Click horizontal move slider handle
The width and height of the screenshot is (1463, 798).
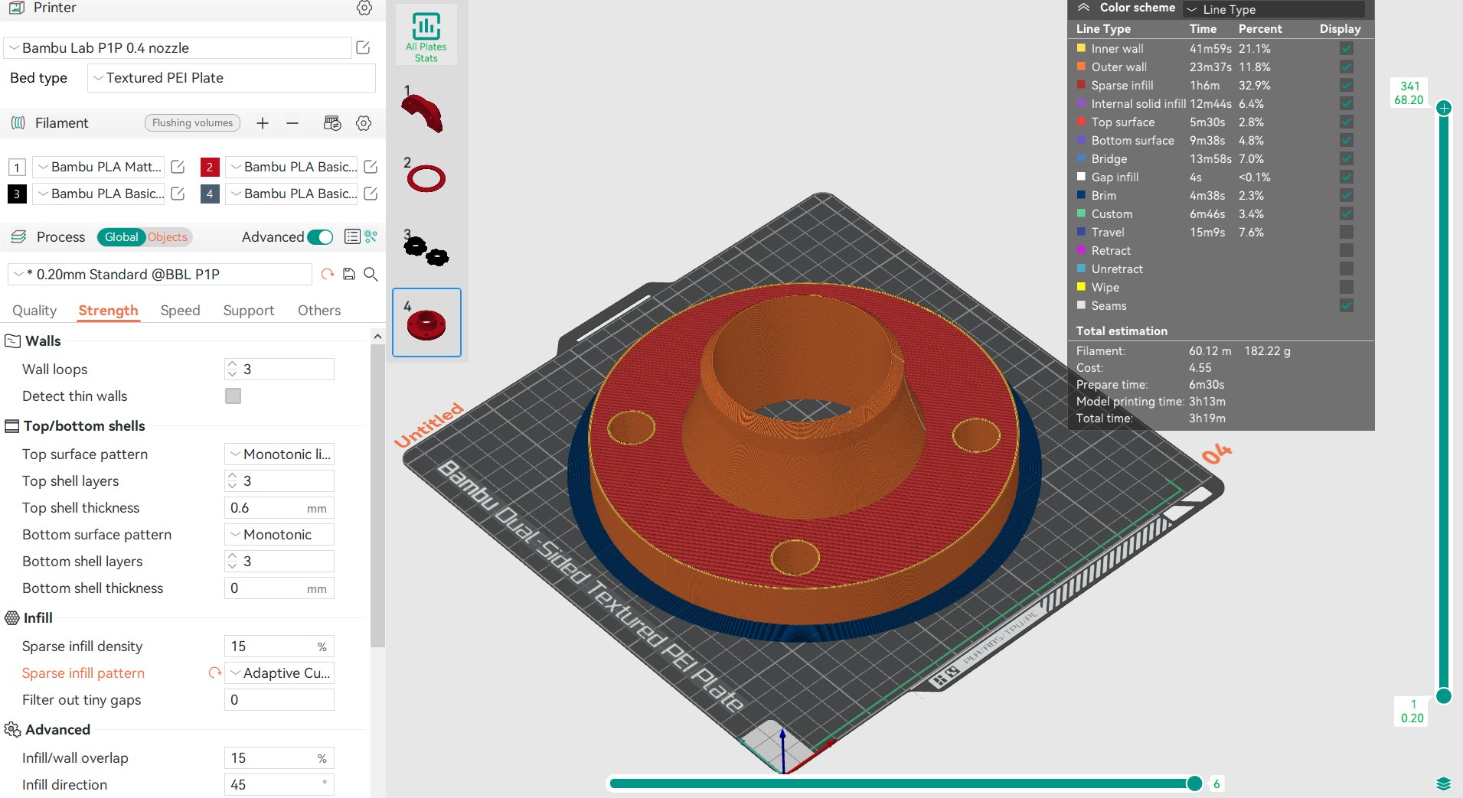click(x=1194, y=783)
